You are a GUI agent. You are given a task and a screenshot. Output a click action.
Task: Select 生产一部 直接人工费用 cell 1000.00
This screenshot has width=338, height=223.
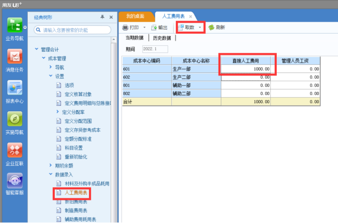tap(246, 69)
